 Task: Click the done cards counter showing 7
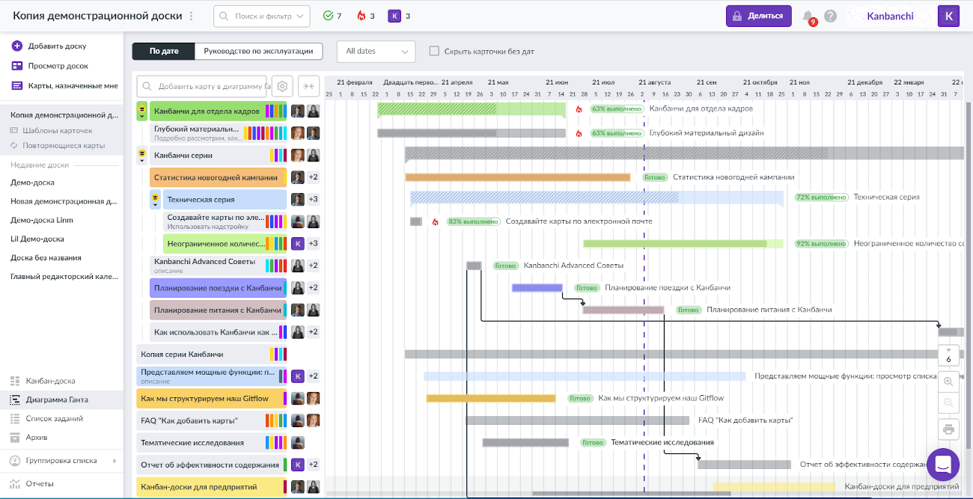[332, 16]
